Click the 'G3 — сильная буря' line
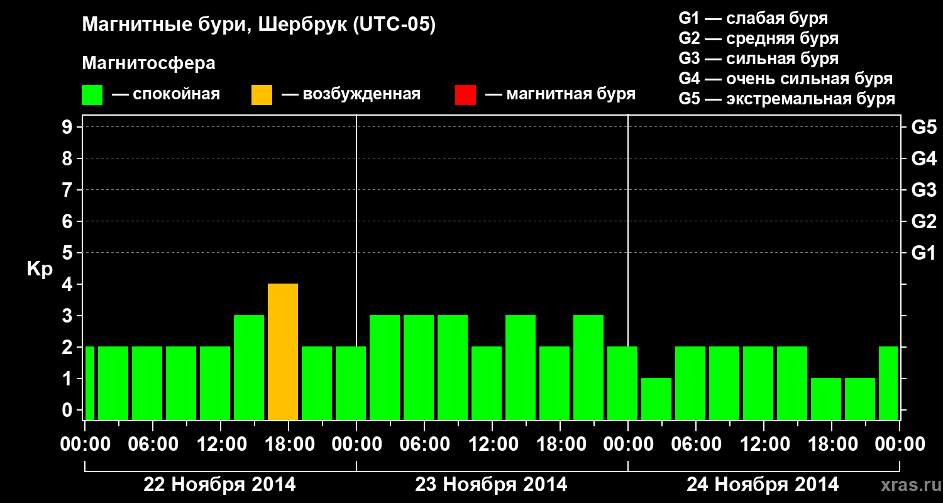Screen dimensions: 943x503 [x=758, y=58]
